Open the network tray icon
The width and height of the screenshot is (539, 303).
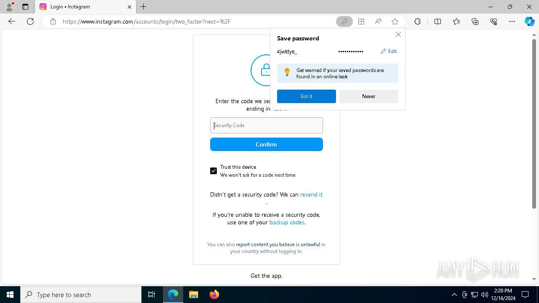[x=475, y=295]
